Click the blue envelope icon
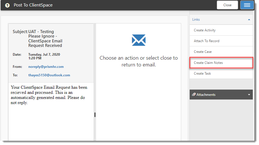Screen dimensions: 259x145 [x=139, y=40]
